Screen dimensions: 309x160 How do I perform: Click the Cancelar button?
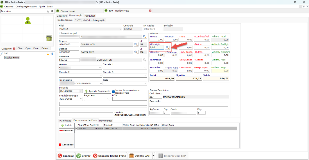pyautogui.click(x=66, y=156)
